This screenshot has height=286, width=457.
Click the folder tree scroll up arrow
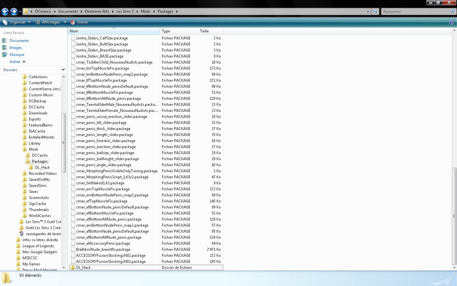63,77
